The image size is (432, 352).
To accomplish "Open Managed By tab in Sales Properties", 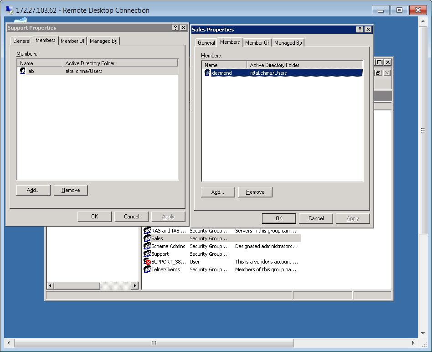I will click(x=288, y=43).
